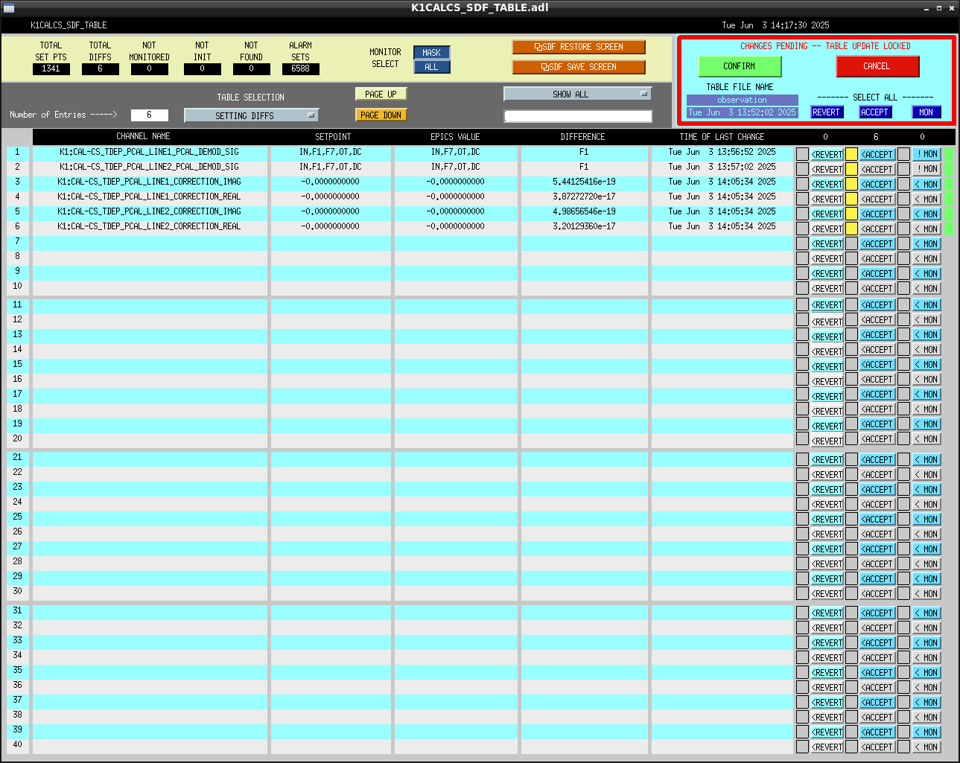The height and width of the screenshot is (763, 960).
Task: Minimize the K1CALCS_SDF_TABLE.adl window
Action: 927,8
